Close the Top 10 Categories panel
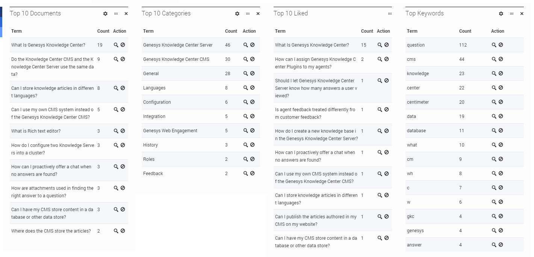534x257 pixels. coord(258,14)
